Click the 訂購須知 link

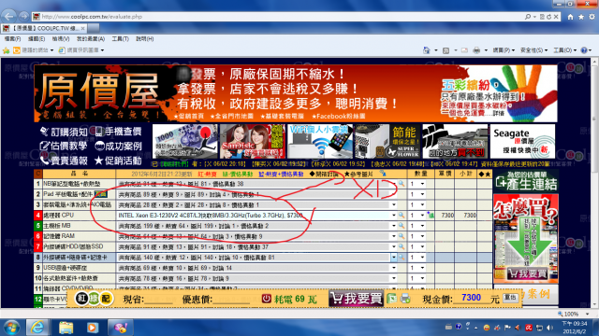(64, 132)
